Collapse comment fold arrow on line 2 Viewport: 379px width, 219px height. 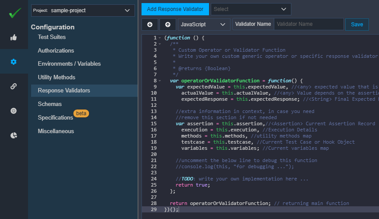[x=160, y=44]
